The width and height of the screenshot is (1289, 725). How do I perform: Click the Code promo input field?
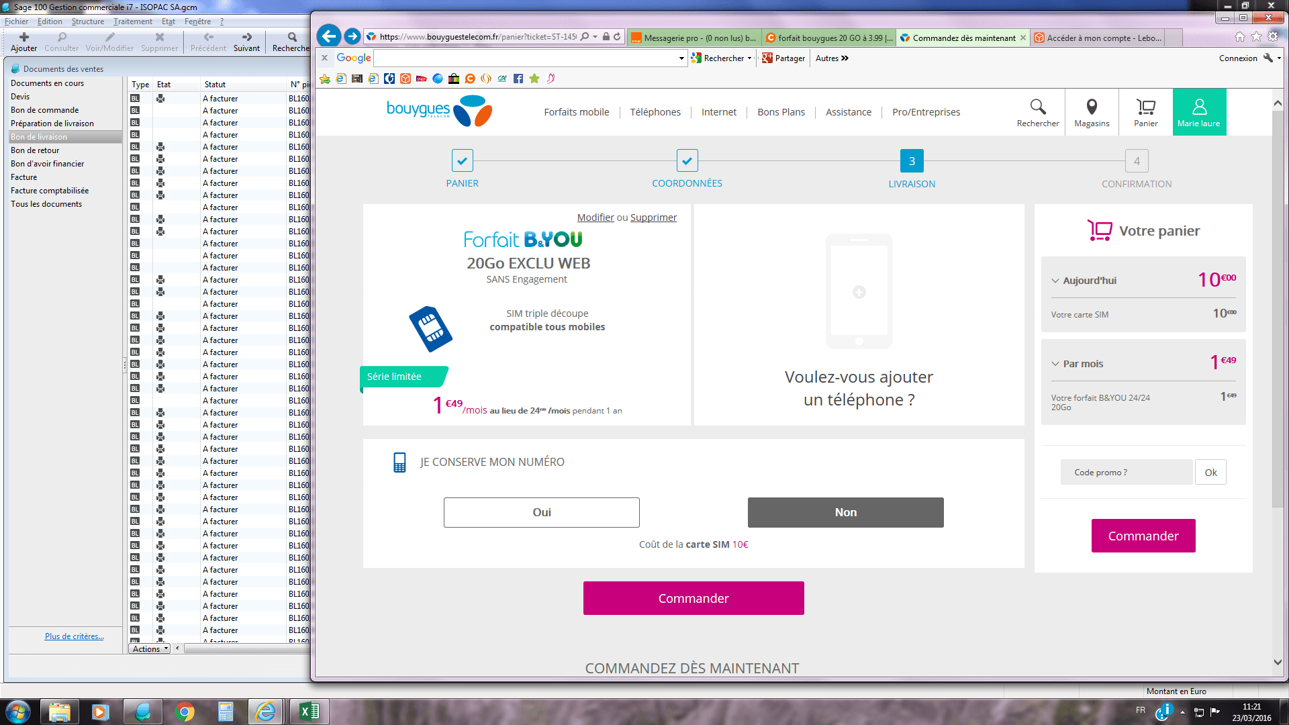click(1126, 472)
